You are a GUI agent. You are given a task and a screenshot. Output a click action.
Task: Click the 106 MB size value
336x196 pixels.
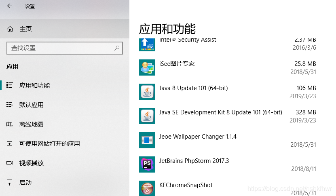click(306, 88)
